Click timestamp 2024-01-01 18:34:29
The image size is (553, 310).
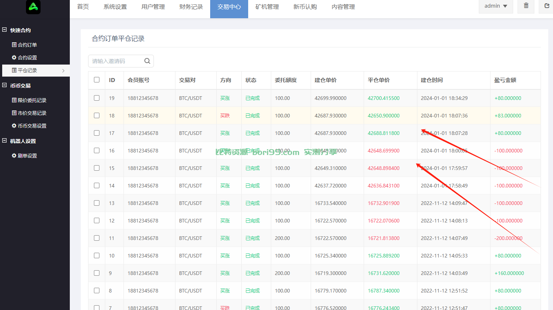(x=444, y=98)
